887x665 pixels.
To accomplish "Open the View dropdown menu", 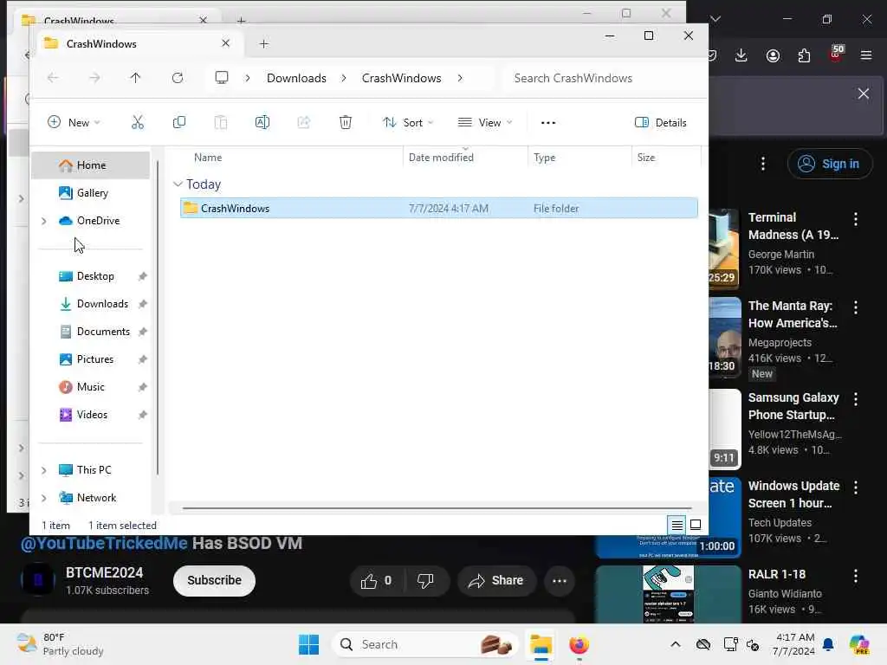I will point(485,123).
